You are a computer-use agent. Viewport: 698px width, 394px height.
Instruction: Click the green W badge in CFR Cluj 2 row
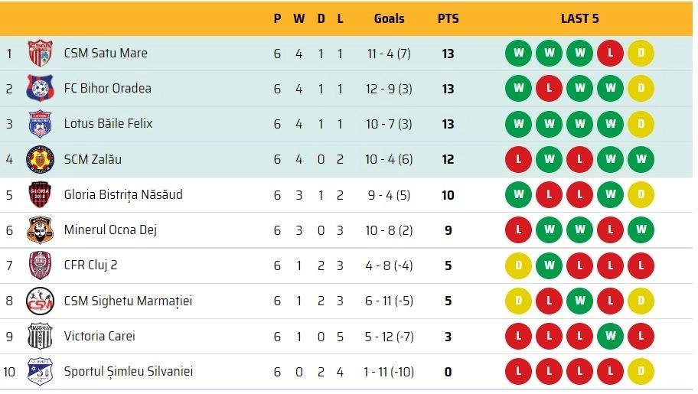550,265
